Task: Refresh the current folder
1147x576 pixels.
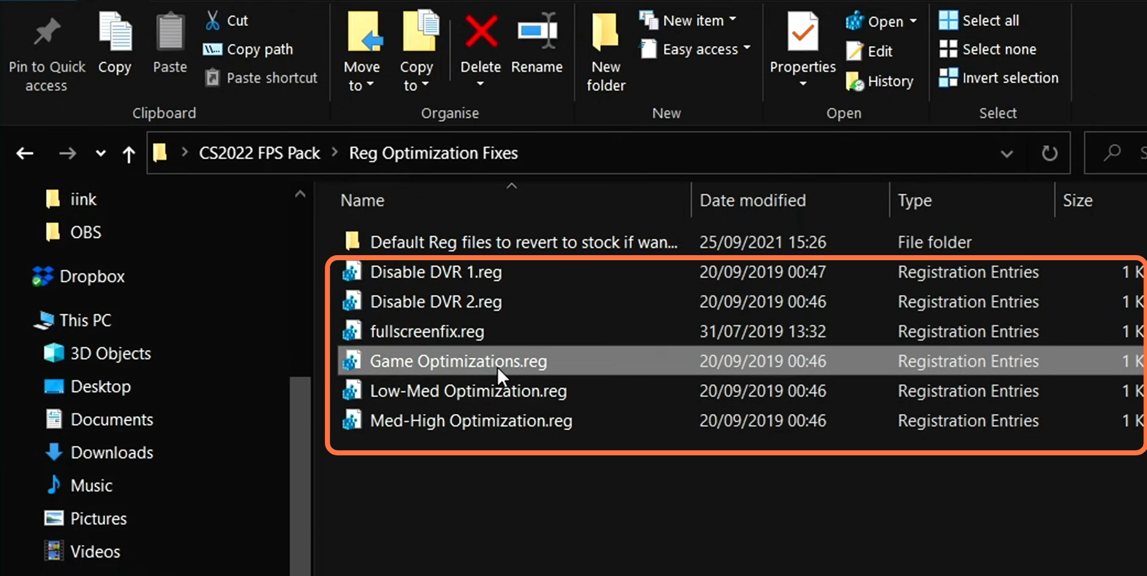Action: click(x=1050, y=153)
